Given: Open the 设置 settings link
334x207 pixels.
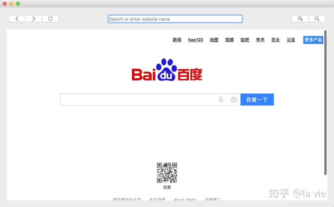Looking at the screenshot, I should (291, 40).
